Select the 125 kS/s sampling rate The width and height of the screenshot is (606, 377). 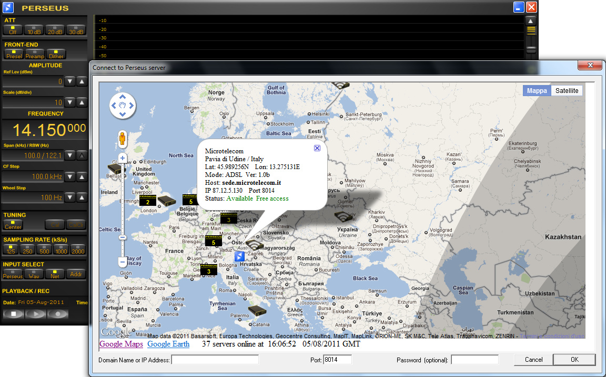point(11,249)
